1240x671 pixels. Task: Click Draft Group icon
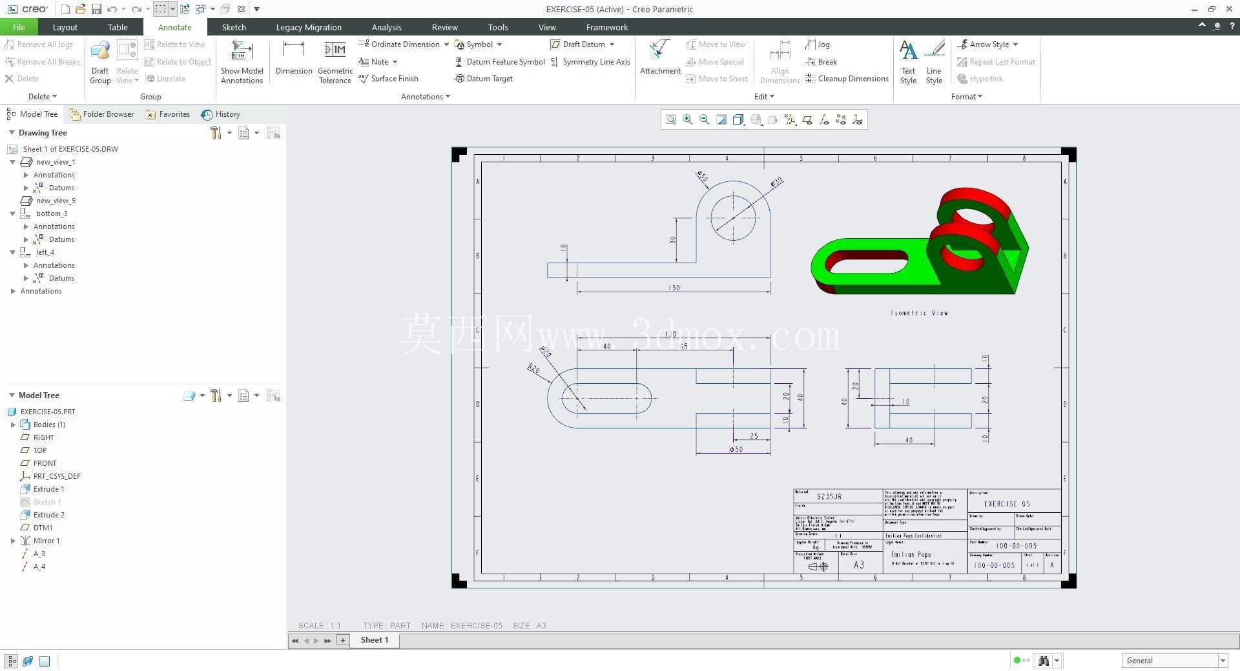coord(100,62)
